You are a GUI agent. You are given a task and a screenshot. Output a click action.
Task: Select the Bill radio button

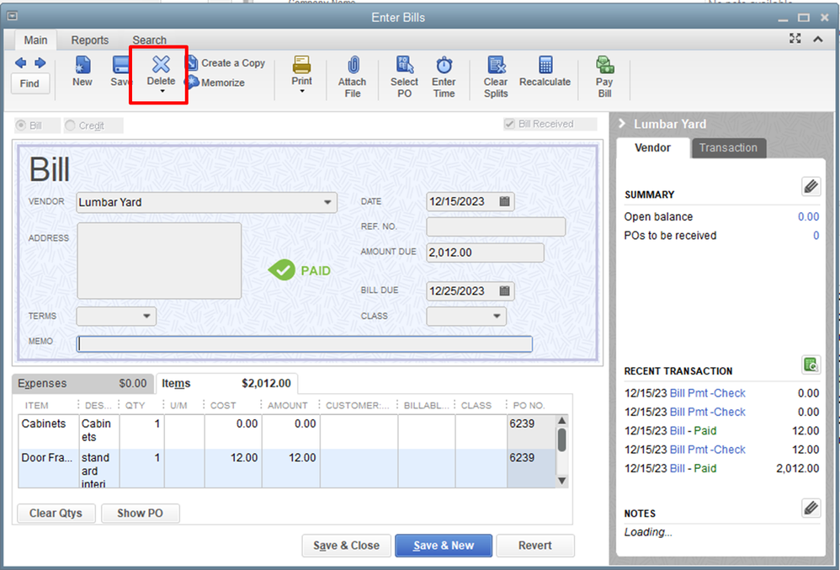click(x=21, y=125)
